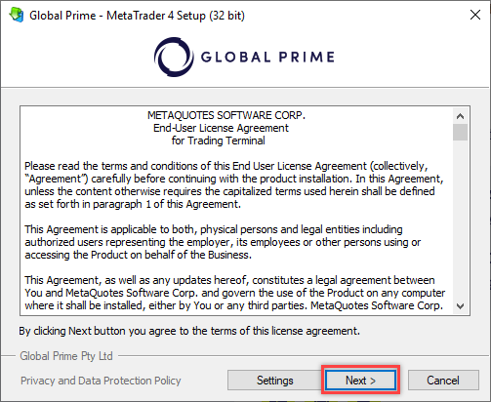Viewport: 491px width, 402px height.
Task: Click the empty scrollbar track below the thumb
Action: 460,220
